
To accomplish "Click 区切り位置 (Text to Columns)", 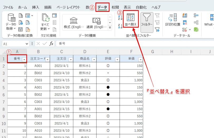I will (173, 20).
